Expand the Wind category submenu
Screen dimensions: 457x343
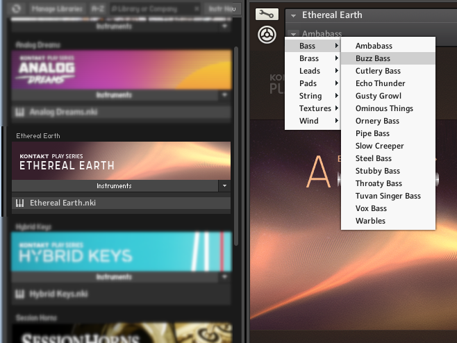point(313,121)
